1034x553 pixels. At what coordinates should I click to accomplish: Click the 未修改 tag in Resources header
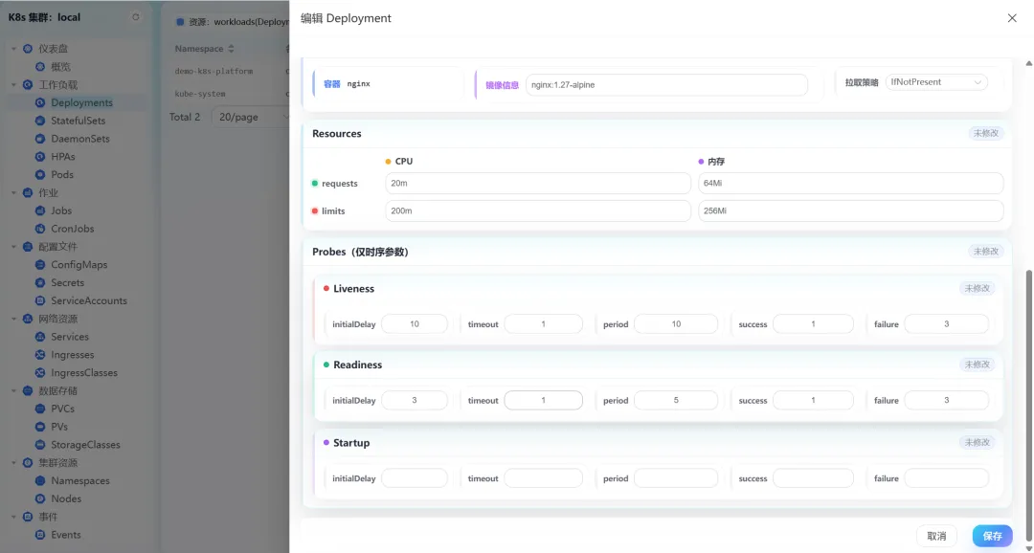986,133
